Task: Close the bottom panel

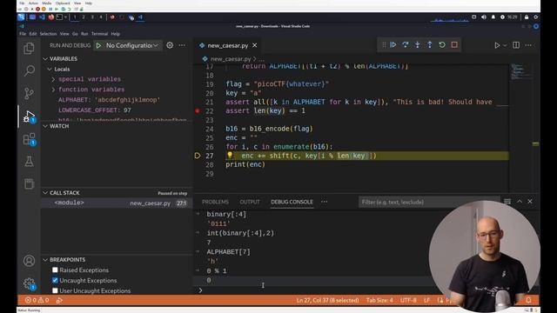Action: [x=530, y=201]
